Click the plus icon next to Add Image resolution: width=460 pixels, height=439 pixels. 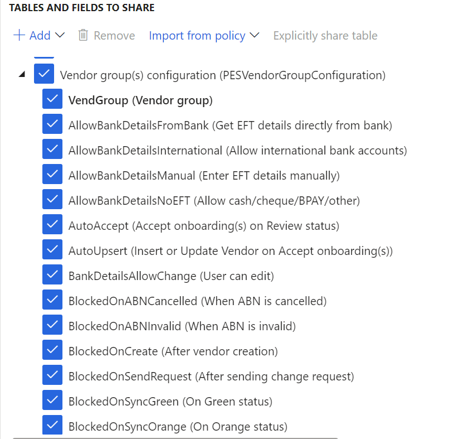pyautogui.click(x=19, y=35)
